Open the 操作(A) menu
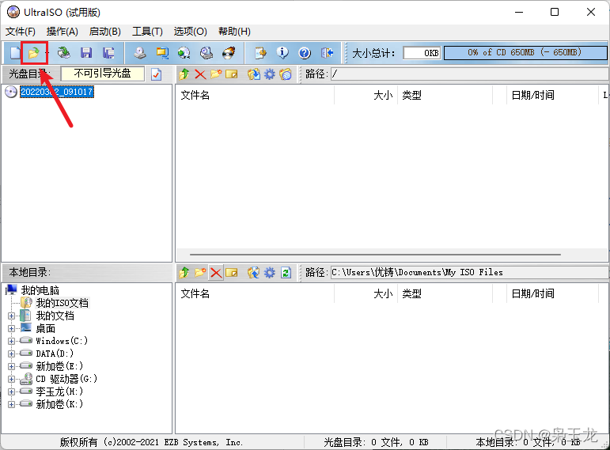 tap(63, 32)
